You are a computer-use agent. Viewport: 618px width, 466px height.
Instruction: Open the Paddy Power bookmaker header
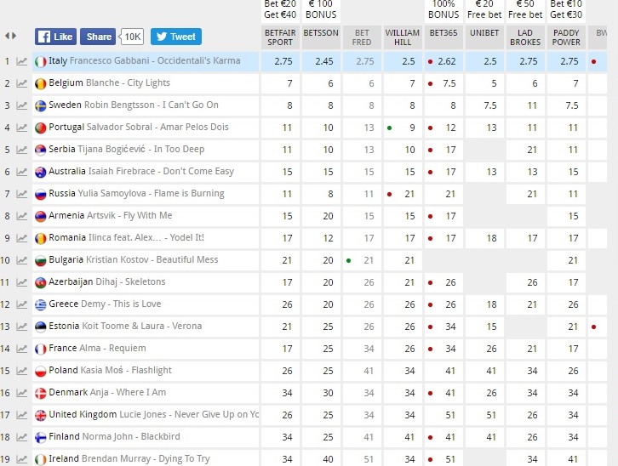coord(566,37)
